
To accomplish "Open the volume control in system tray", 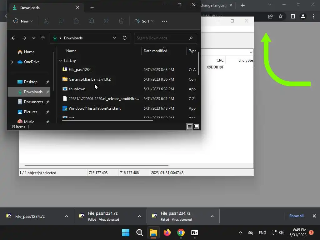I will point(282,232).
